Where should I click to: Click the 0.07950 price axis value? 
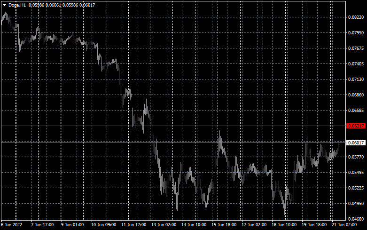(x=356, y=33)
